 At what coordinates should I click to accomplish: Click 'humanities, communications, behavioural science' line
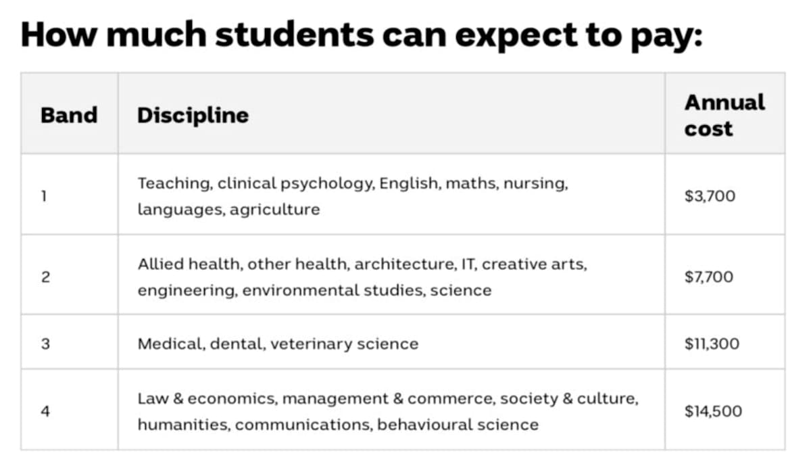[x=338, y=425]
